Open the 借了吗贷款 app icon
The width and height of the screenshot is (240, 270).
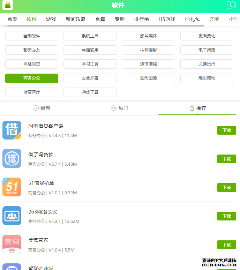(12, 158)
